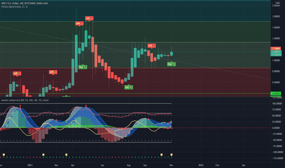
Task: Click the highest sell warning label on the chart
Action: click(89, 18)
